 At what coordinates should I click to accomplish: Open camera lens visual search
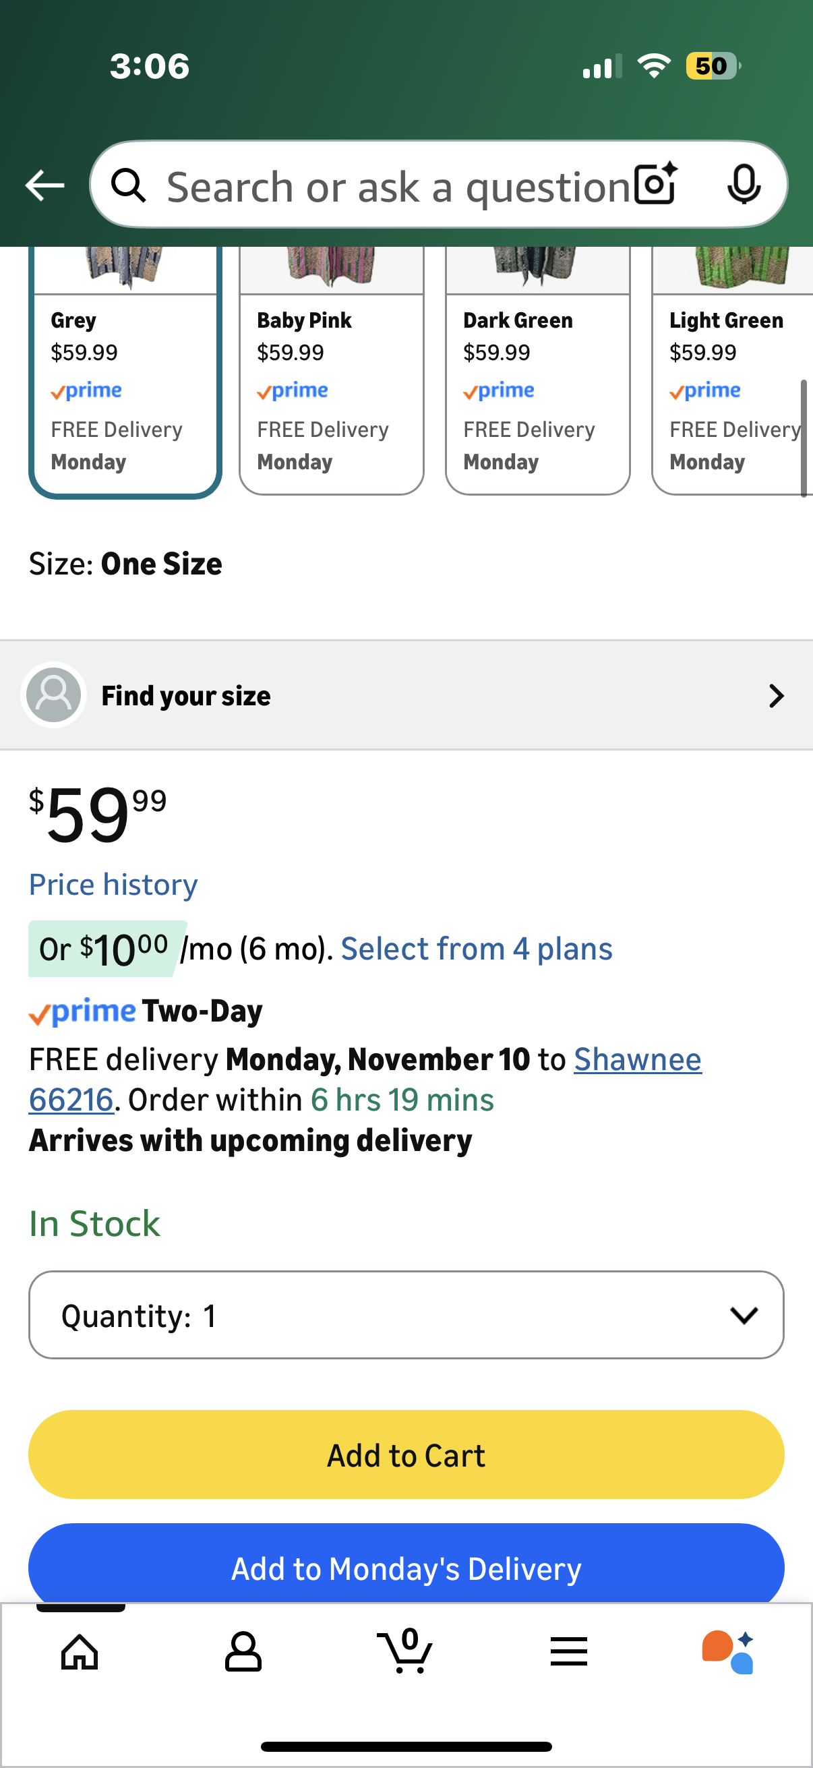pyautogui.click(x=655, y=184)
